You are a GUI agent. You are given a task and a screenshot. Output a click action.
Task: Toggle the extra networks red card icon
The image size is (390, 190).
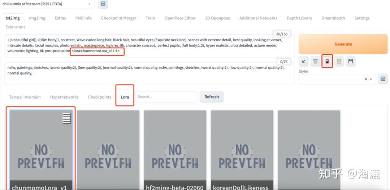click(327, 61)
